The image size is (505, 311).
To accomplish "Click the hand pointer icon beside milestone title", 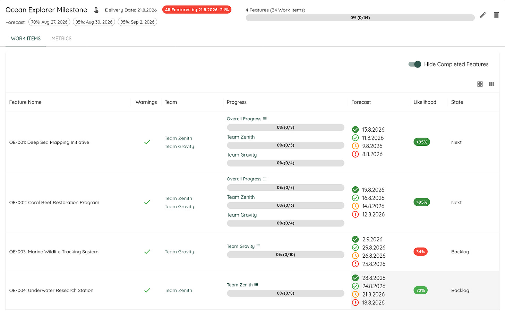I will tap(96, 10).
